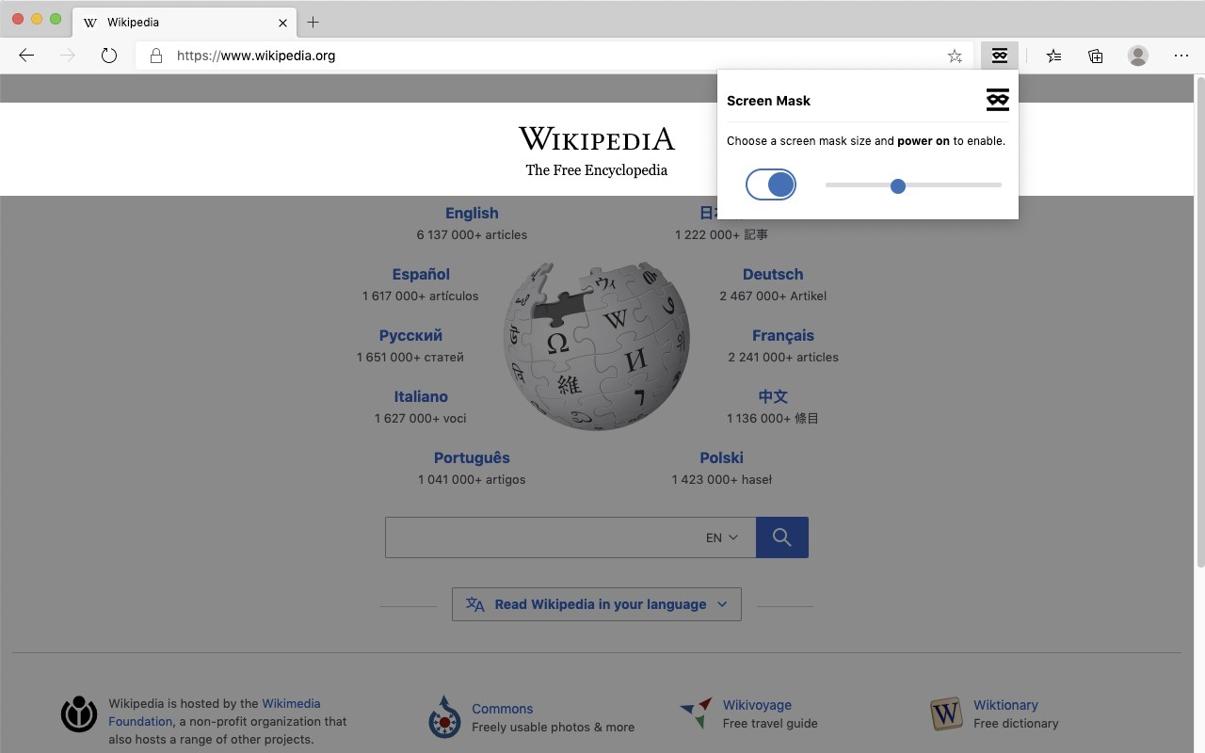Open Français Wikipedia link

click(783, 335)
